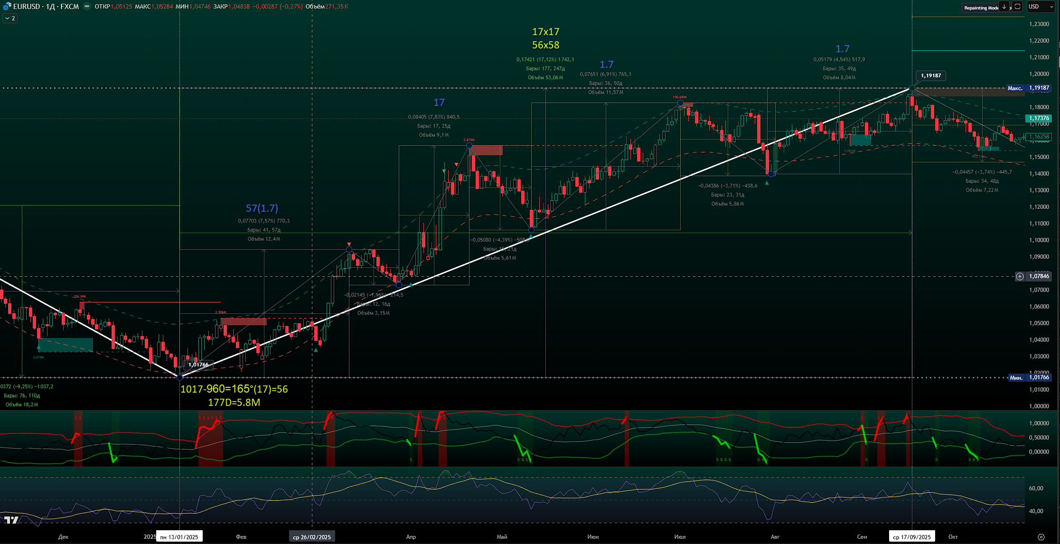Screen dimensions: 1060x544
Task: Click the blue anchor circle at peak 1,19187
Action: 912,88
